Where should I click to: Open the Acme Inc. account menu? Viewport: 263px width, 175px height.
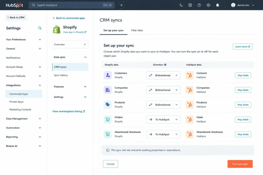click(x=242, y=5)
